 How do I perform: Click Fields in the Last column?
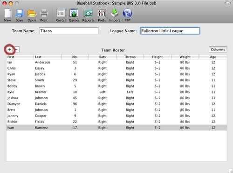[x=40, y=122]
